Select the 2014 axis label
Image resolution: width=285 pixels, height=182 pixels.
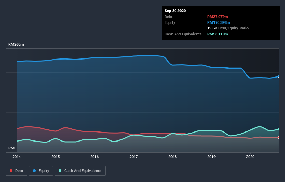(x=17, y=157)
